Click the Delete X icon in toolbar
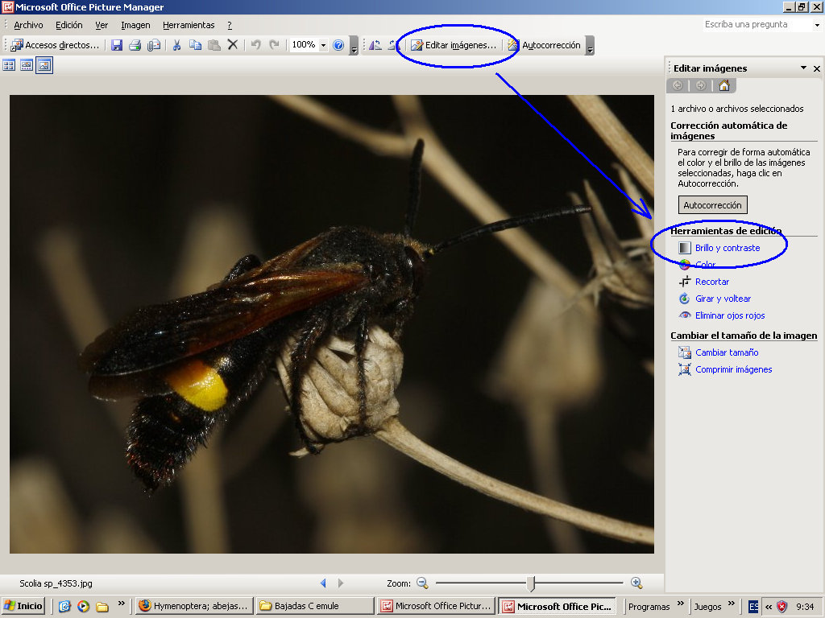 [233, 45]
